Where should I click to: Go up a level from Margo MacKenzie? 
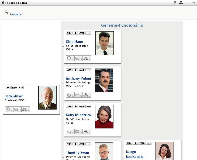(x=136, y=143)
